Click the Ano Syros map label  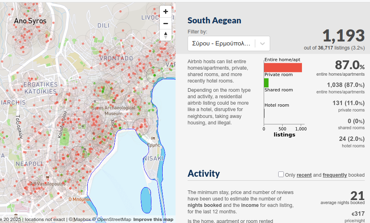pyautogui.click(x=30, y=21)
